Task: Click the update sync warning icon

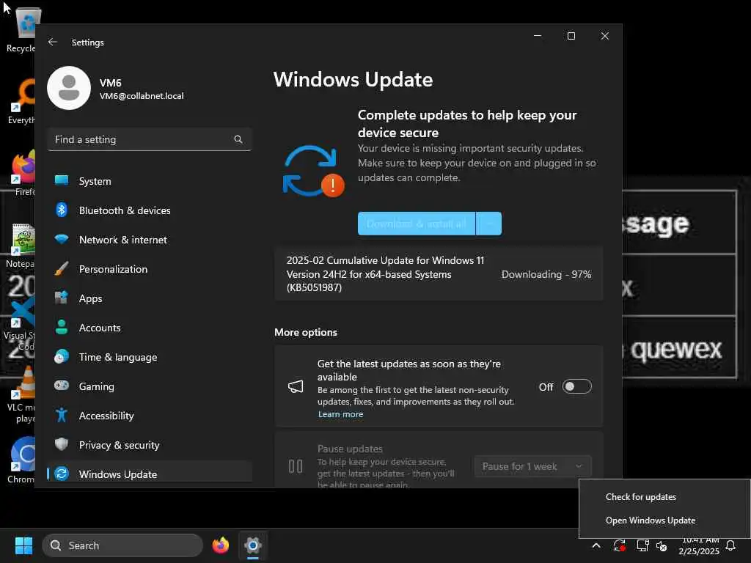Action: tap(313, 171)
